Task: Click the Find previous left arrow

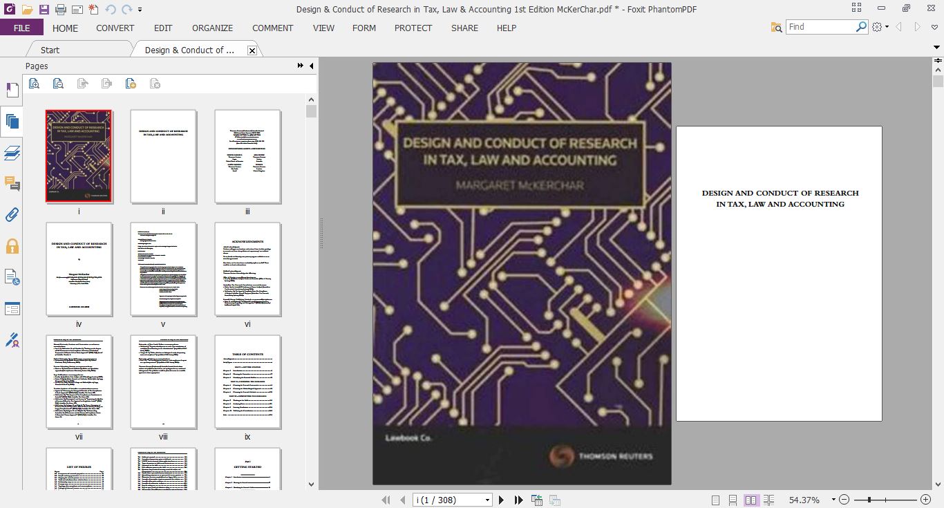Action: [x=899, y=27]
